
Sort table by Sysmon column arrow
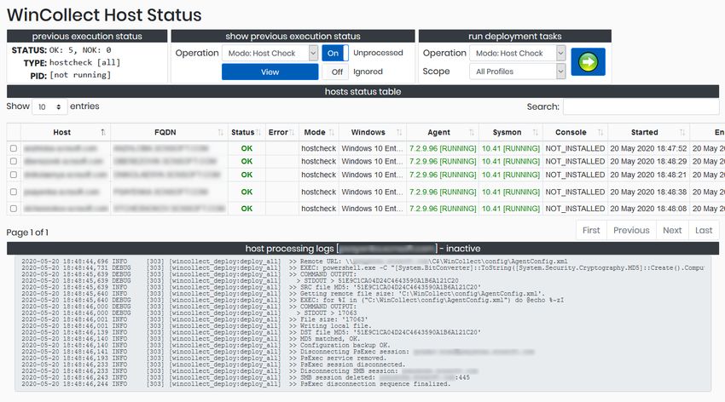[x=536, y=133]
